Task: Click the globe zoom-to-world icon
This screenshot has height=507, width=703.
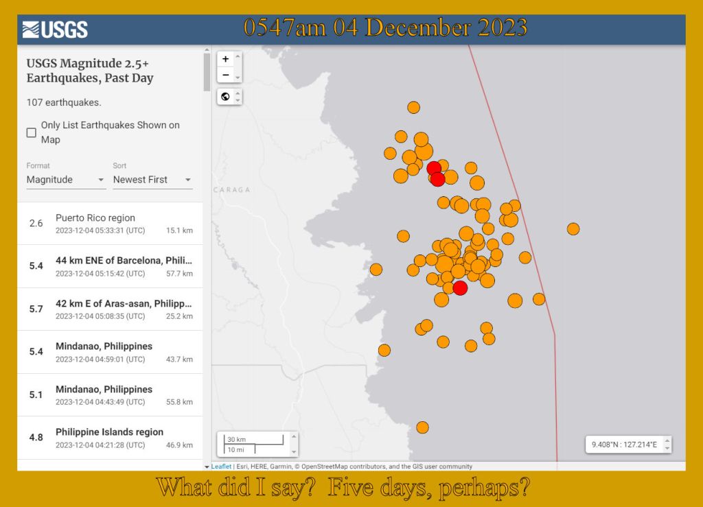Action: [225, 97]
